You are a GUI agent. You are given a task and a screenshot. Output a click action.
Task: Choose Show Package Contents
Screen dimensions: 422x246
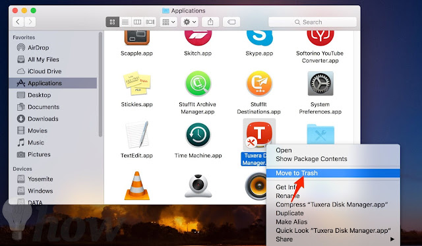point(333,159)
